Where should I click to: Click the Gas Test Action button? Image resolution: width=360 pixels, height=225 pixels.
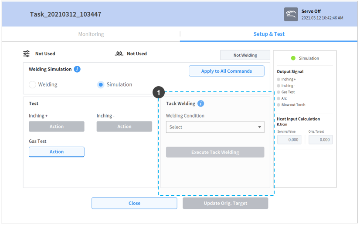[x=57, y=152]
